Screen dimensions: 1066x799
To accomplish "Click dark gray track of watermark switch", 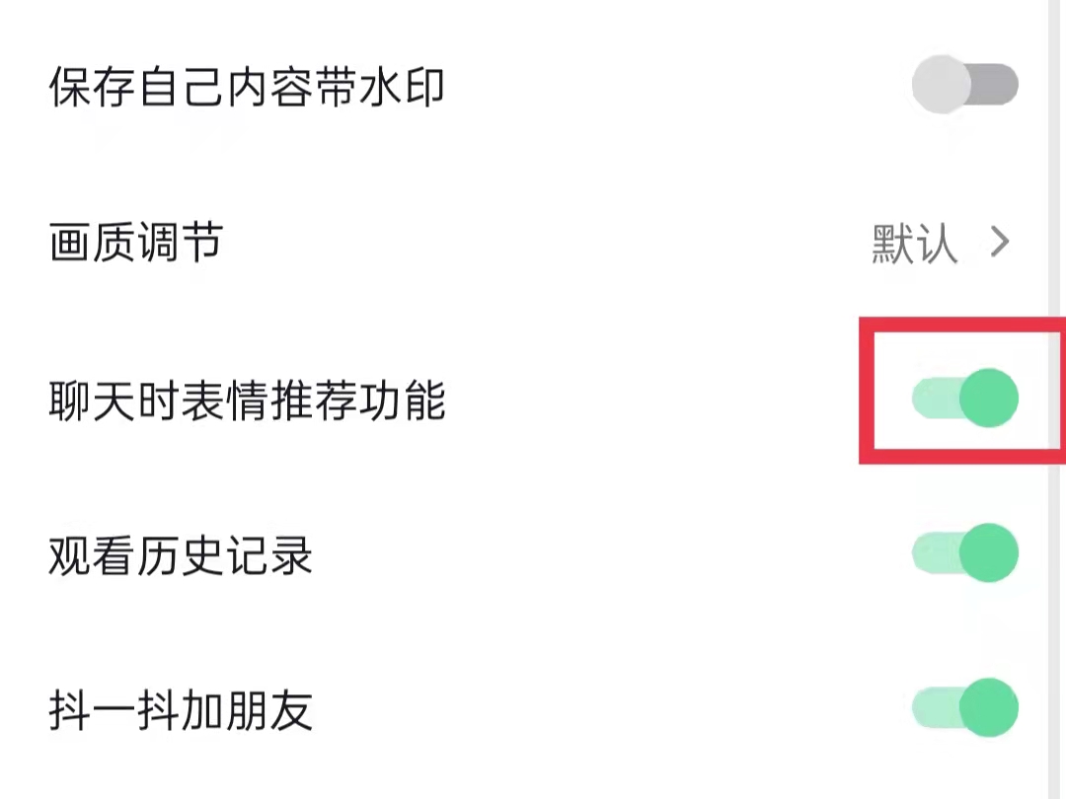I will tap(997, 84).
